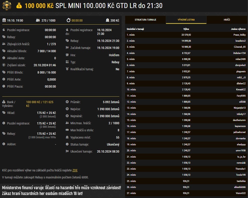
Task: Select player Ninjastyle13
Action: (x=240, y=108)
